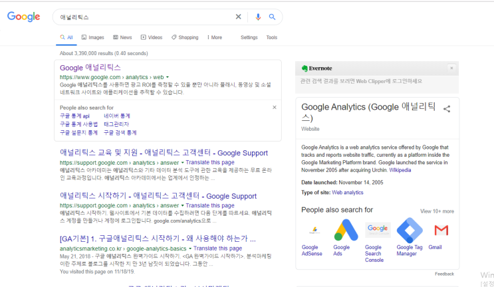Start voice search with microphone icon
Viewport: 494px width, 287px height.
pos(258,17)
